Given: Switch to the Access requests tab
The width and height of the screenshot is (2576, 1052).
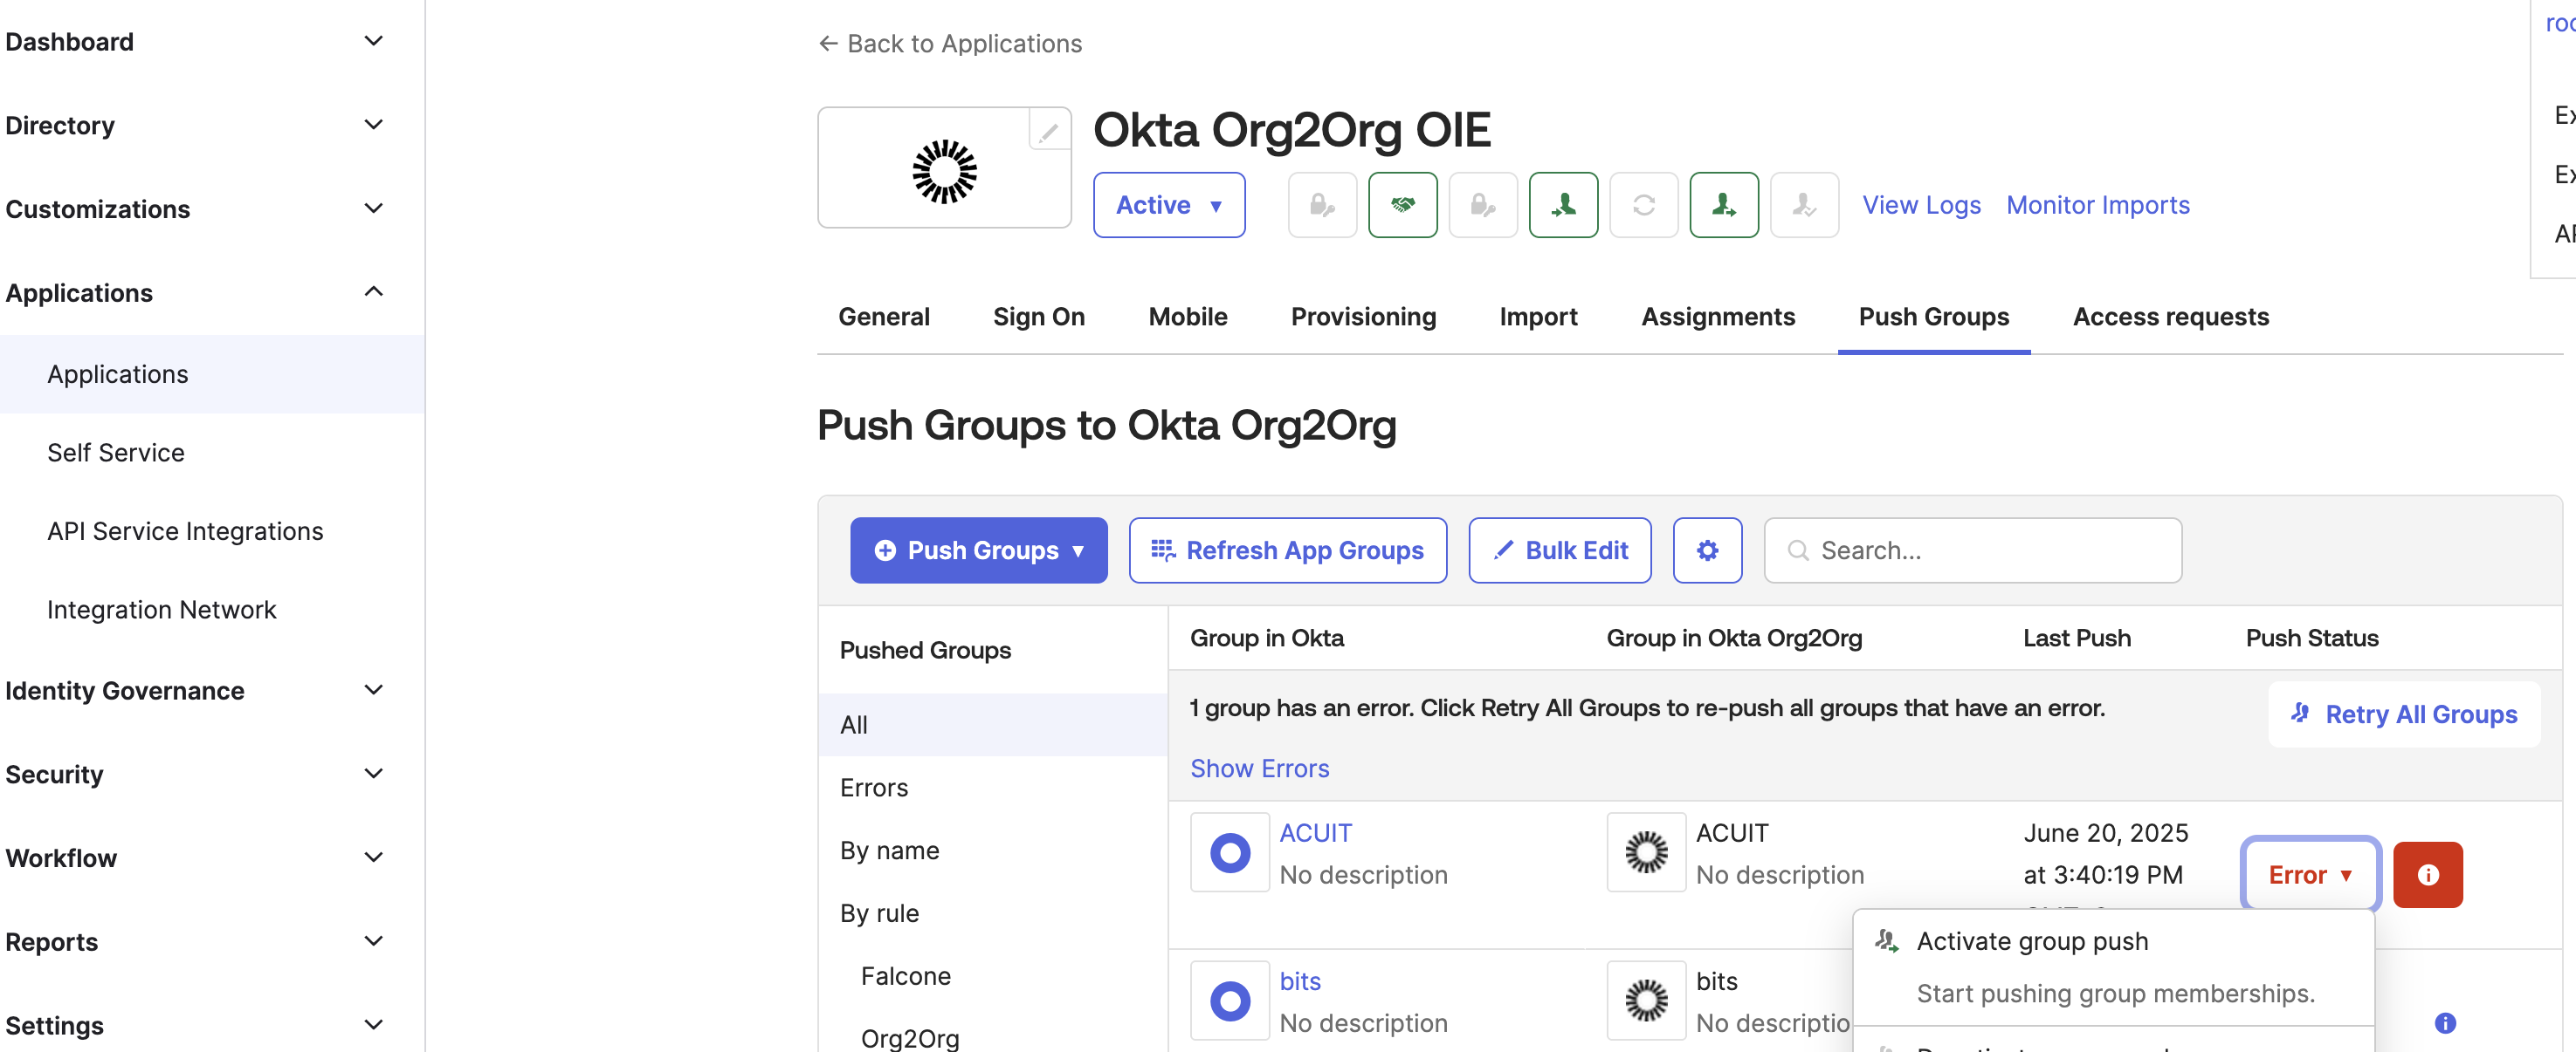Looking at the screenshot, I should click(x=2170, y=317).
